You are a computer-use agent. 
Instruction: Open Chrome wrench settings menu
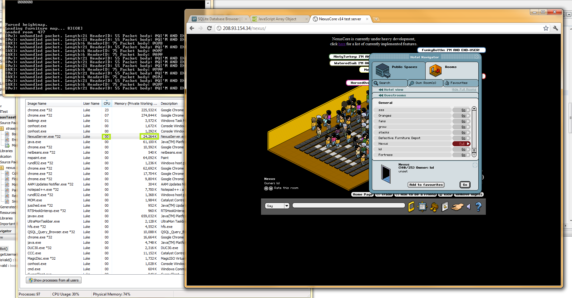pos(555,28)
